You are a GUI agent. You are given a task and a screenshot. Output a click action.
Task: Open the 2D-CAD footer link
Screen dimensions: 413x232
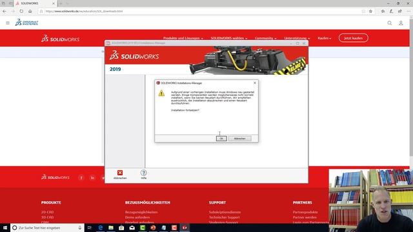47,212
